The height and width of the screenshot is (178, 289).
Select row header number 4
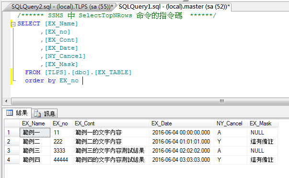click(x=12, y=160)
